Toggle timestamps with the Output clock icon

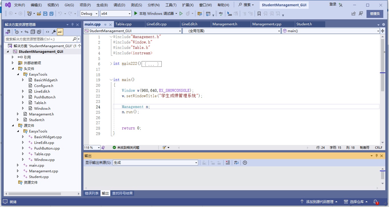tap(245, 163)
